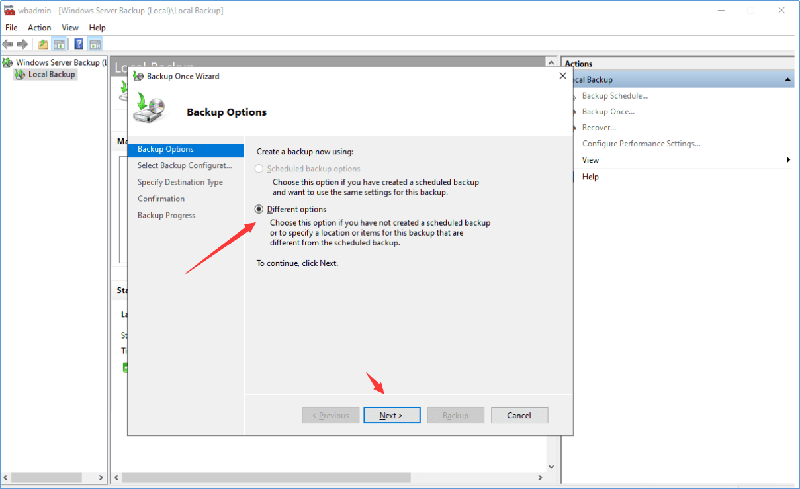800x489 pixels.
Task: Click Backup Schedule... in Actions pane
Action: (615, 96)
